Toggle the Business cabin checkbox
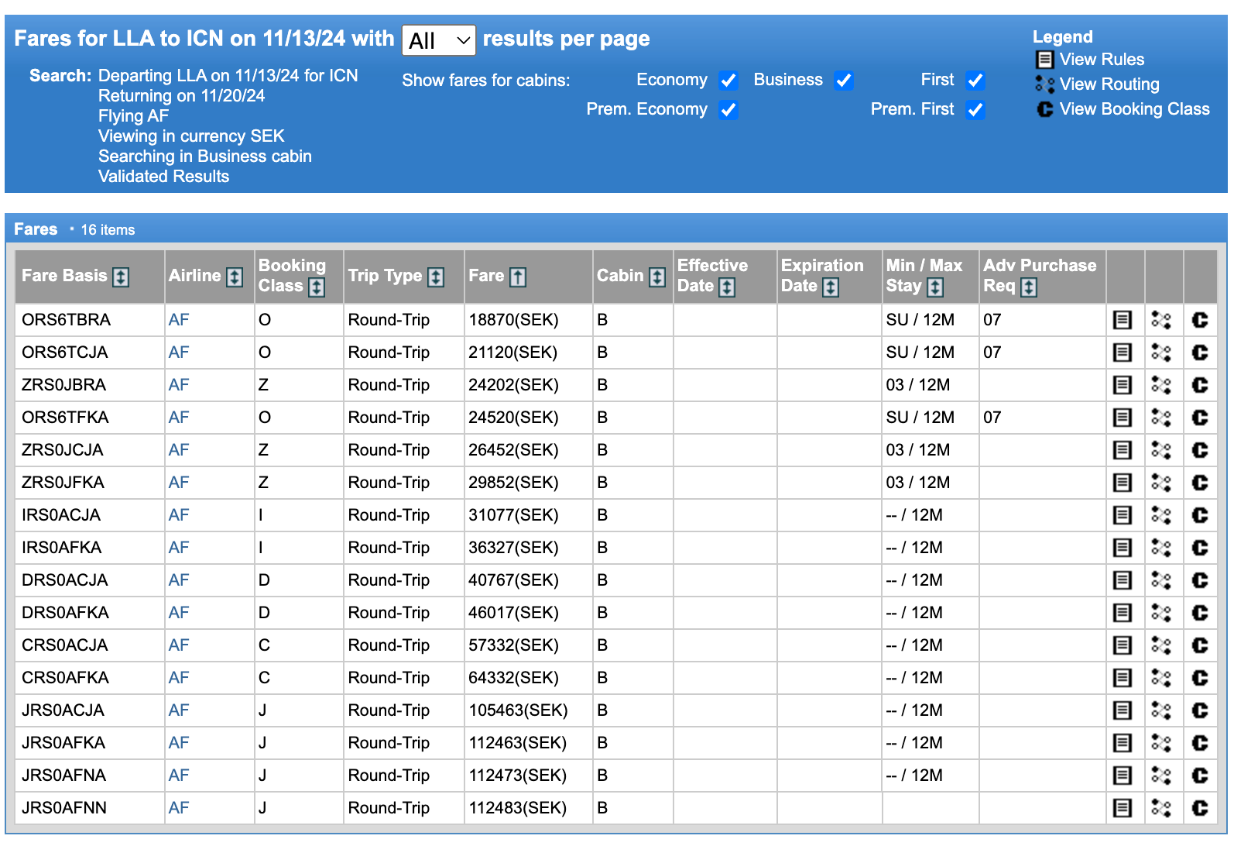Viewport: 1234px width, 846px height. pos(844,81)
